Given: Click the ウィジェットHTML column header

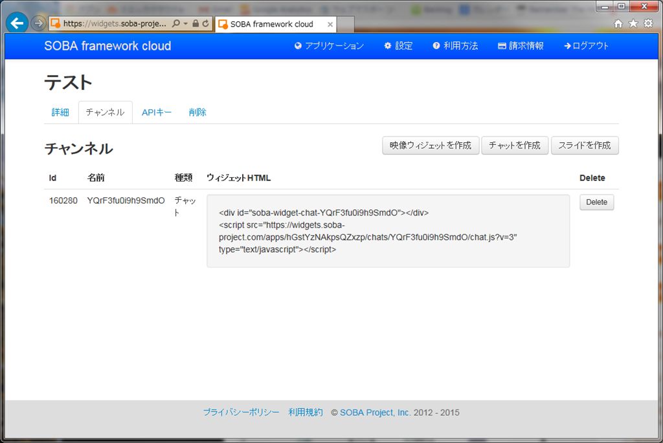Looking at the screenshot, I should pyautogui.click(x=239, y=178).
